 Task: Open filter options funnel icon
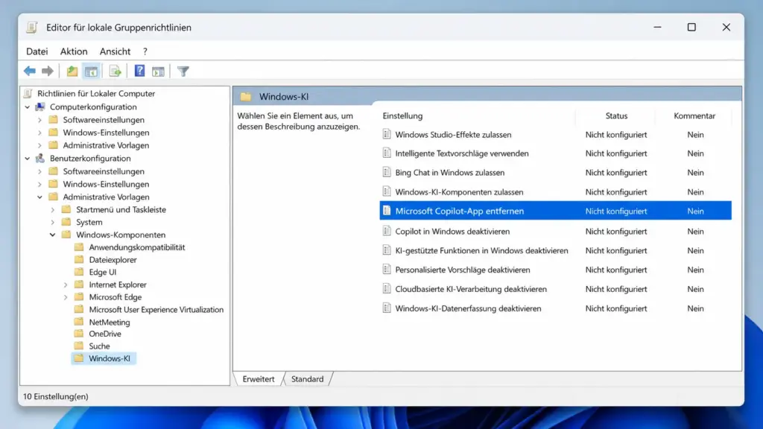[183, 71]
